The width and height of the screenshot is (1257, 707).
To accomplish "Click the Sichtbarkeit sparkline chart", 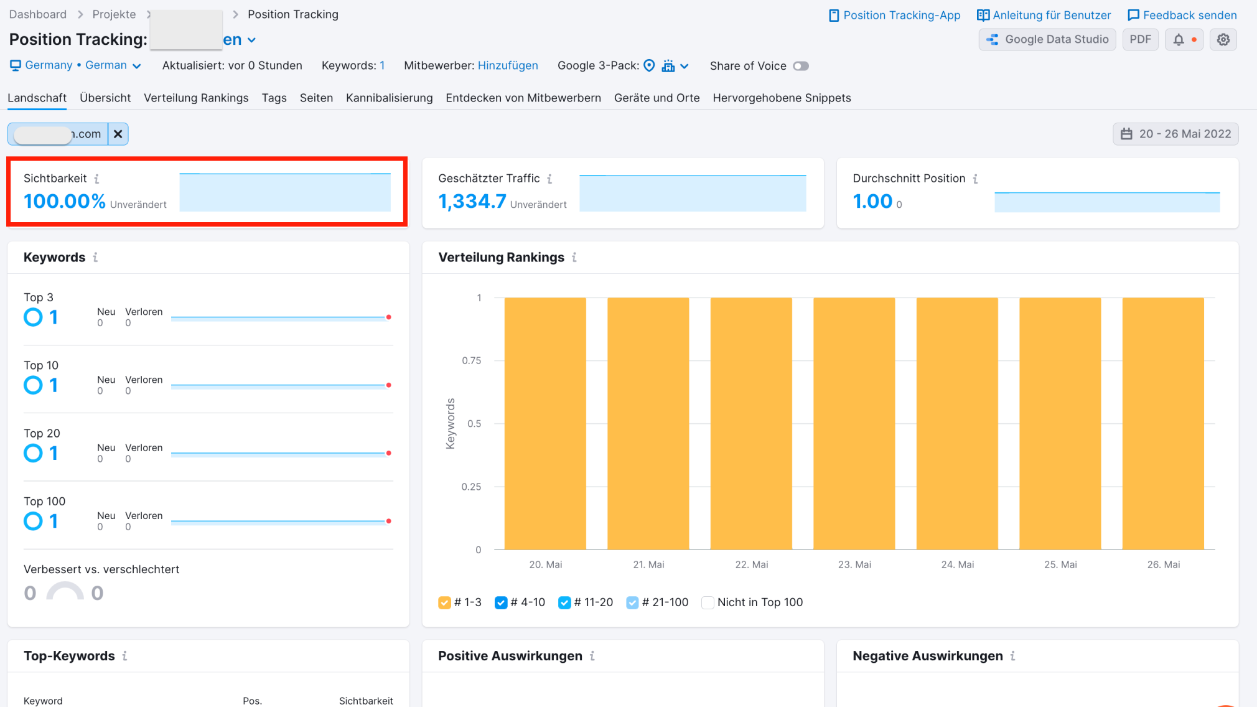I will pyautogui.click(x=285, y=192).
